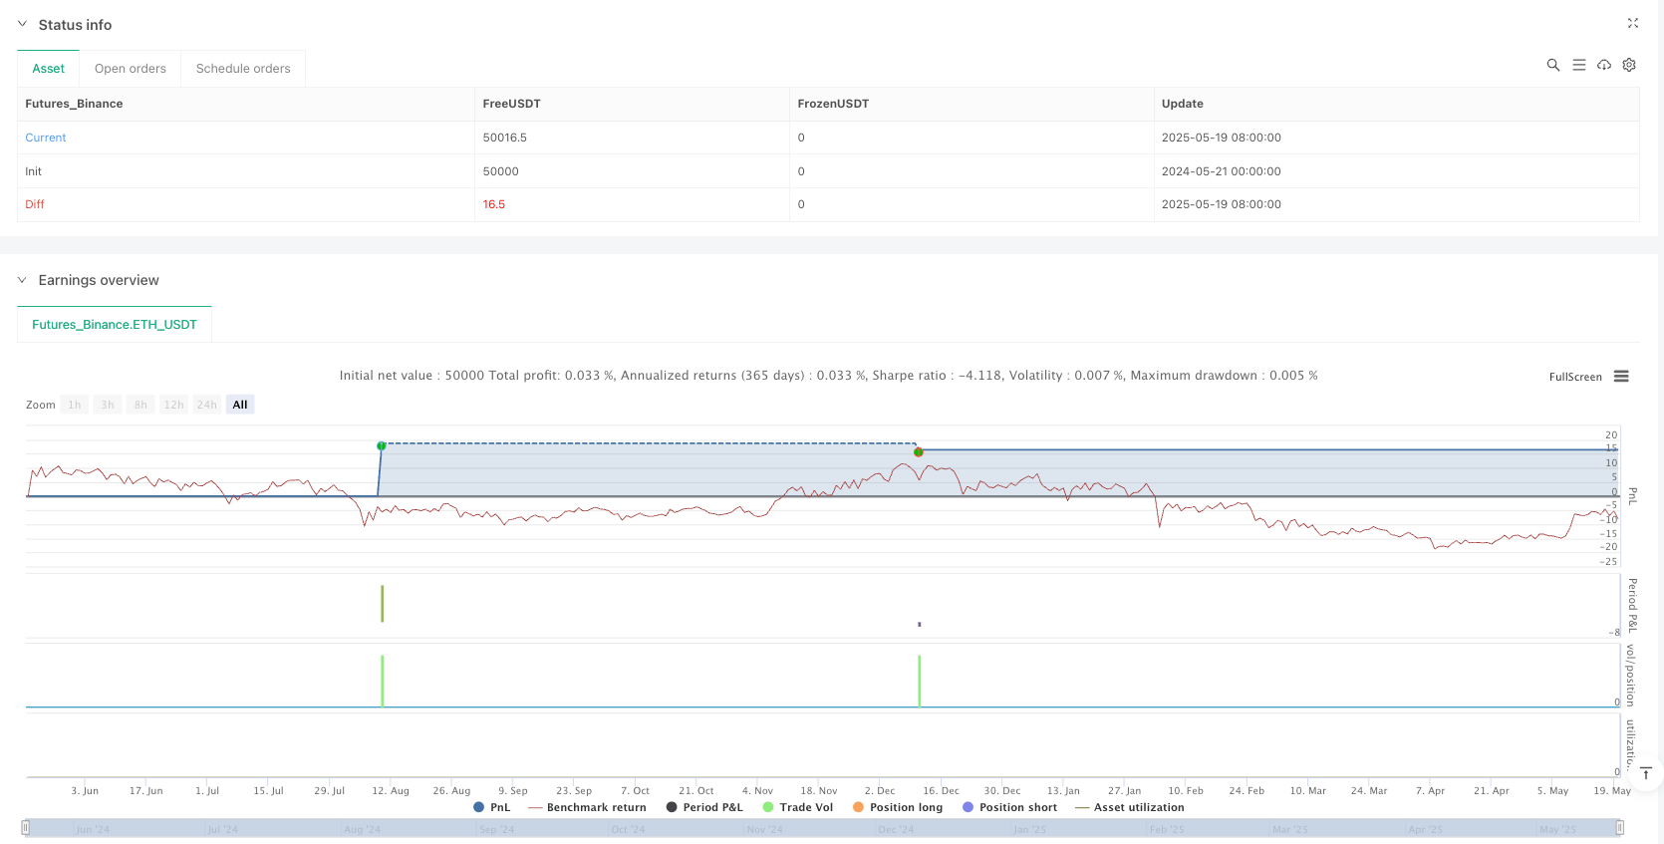Image resolution: width=1664 pixels, height=844 pixels.
Task: Set chart zoom to 12h
Action: pyautogui.click(x=173, y=405)
